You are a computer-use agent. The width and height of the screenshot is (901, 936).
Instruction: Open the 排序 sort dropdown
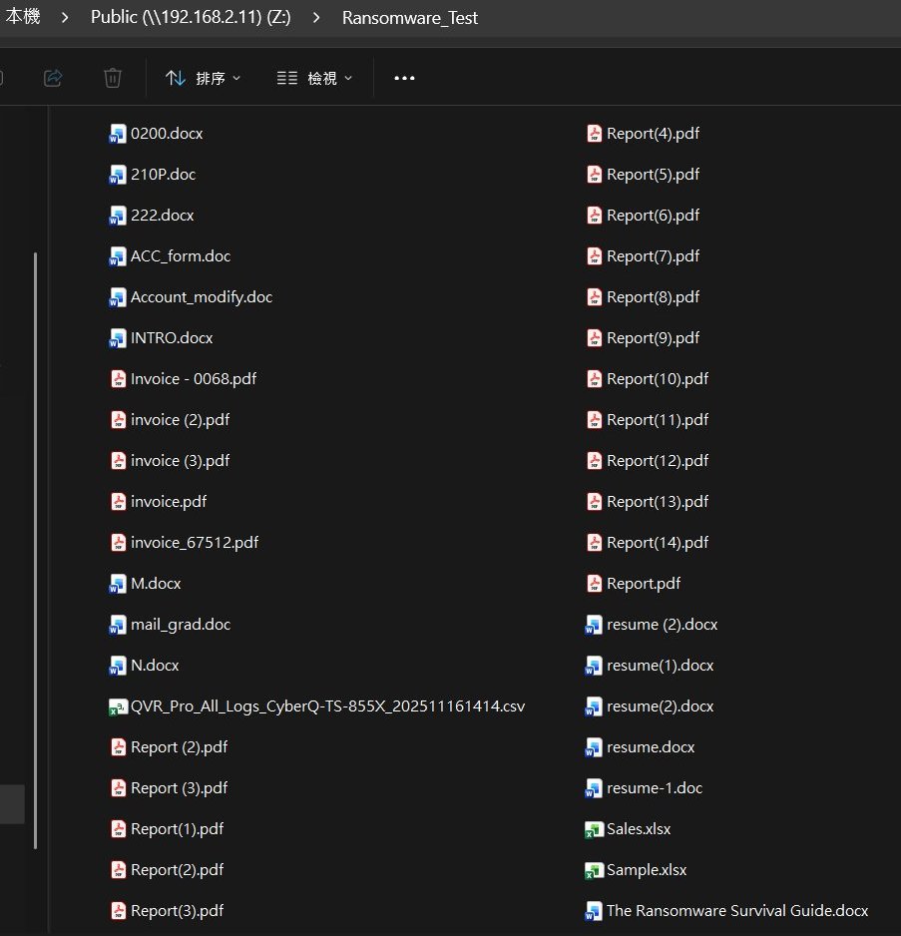(204, 78)
